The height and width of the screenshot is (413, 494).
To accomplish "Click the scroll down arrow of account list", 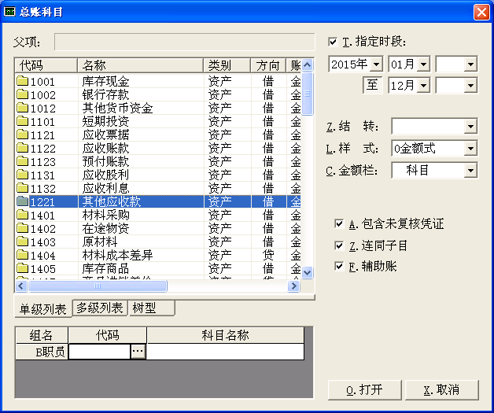I will (x=307, y=272).
